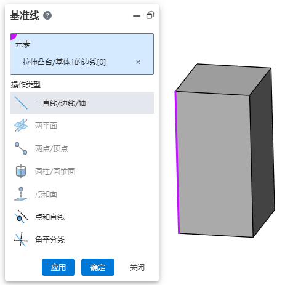
Task: Select the point and line icon
Action: (21, 217)
